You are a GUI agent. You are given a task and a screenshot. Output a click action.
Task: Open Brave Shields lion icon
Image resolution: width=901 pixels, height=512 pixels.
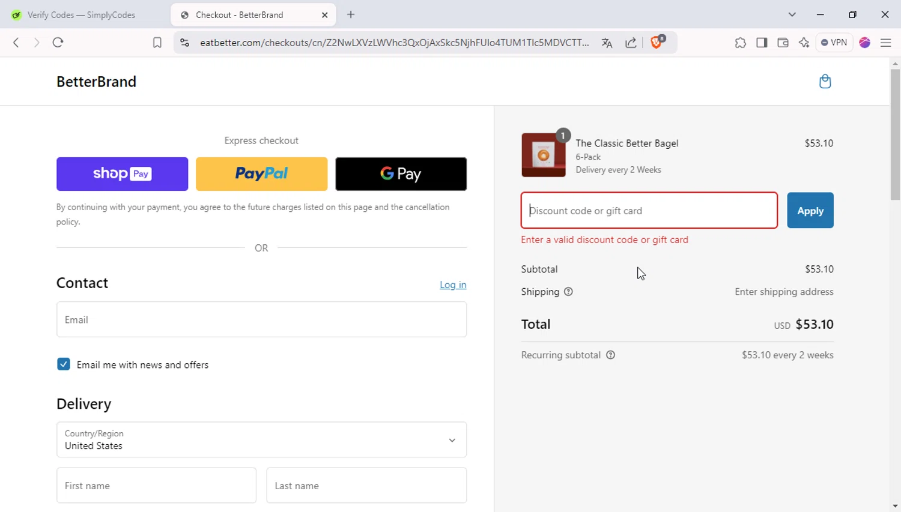[x=657, y=42]
